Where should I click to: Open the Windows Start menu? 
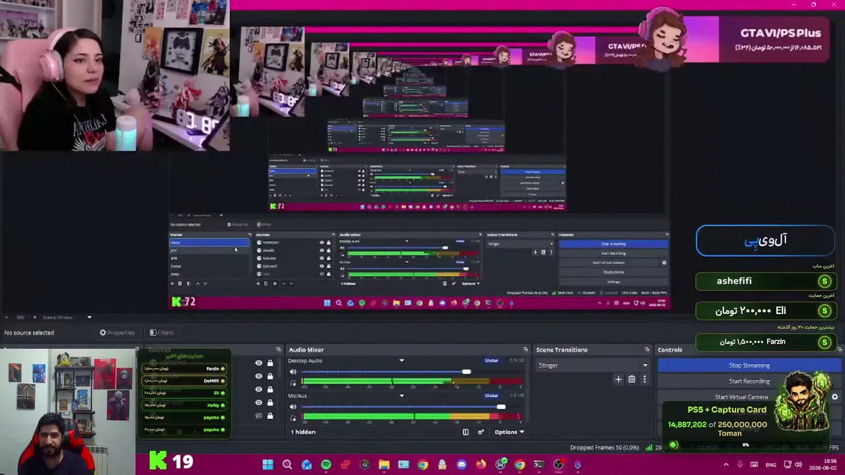[x=267, y=464]
